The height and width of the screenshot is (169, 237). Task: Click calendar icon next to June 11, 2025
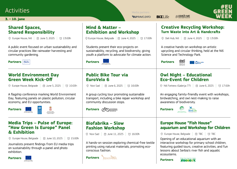pos(105,134)
